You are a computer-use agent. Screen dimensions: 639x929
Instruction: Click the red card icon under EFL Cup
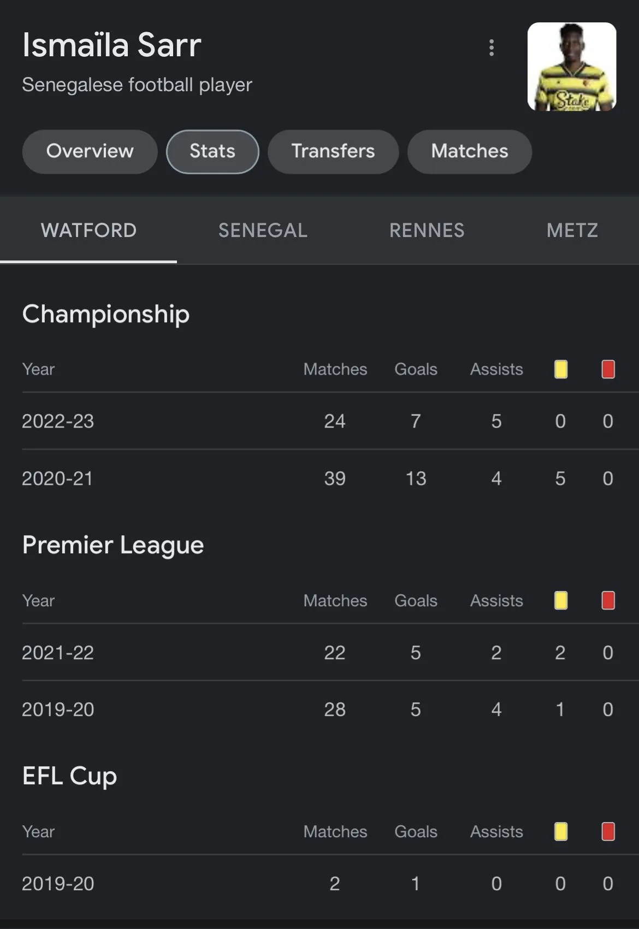pyautogui.click(x=608, y=831)
